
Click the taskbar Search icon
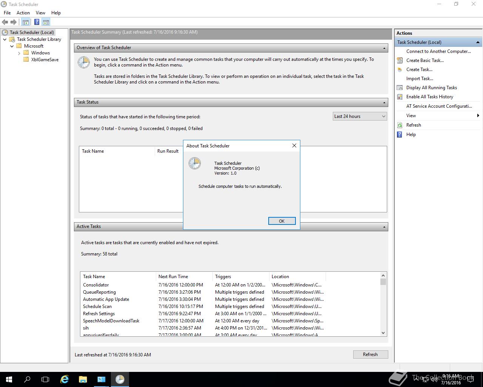tap(27, 379)
